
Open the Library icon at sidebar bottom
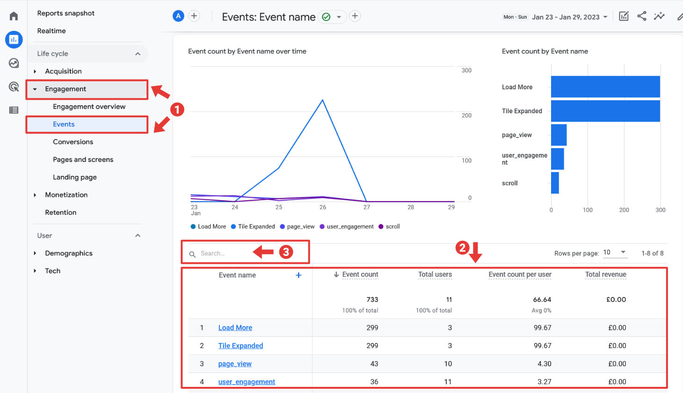coord(14,110)
